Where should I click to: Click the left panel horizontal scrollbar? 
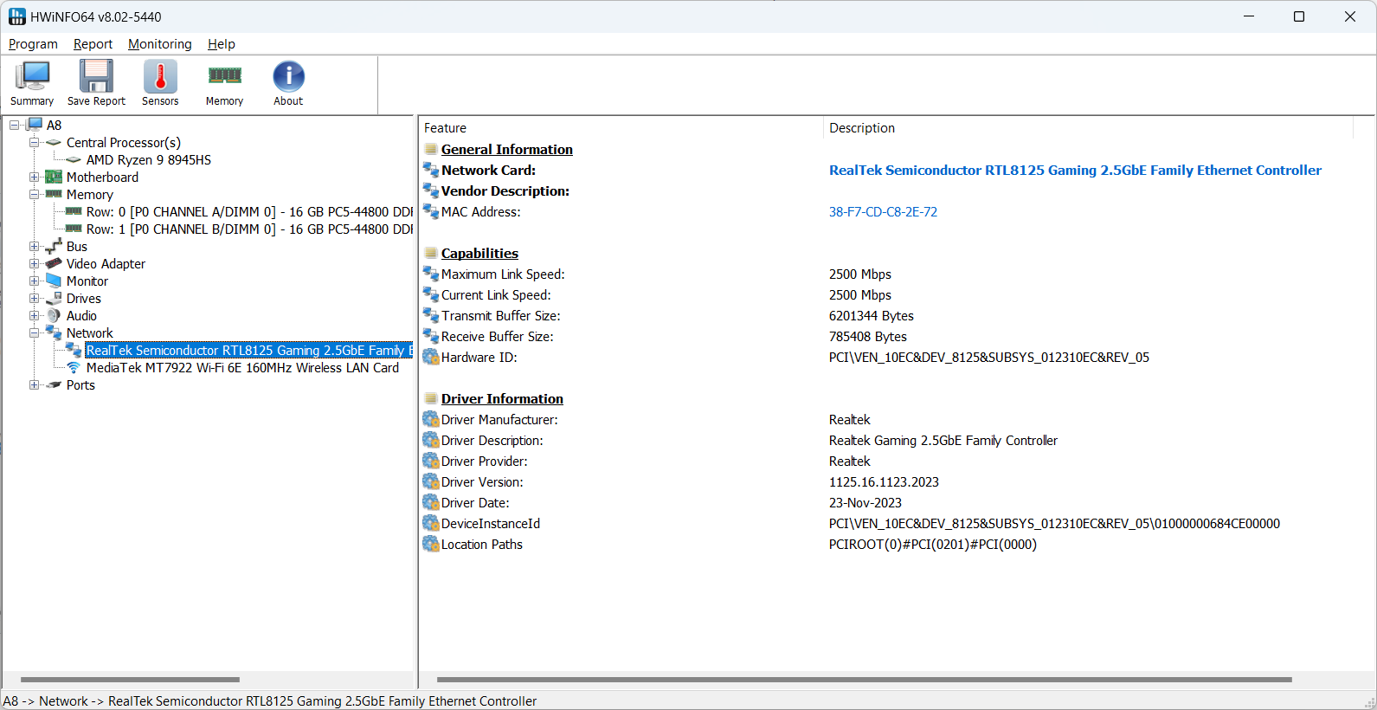click(x=130, y=680)
